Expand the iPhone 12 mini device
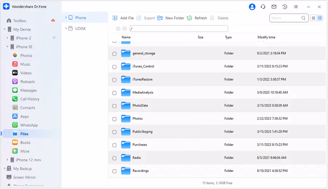This screenshot has width=328, height=189. pyautogui.click(x=7, y=160)
